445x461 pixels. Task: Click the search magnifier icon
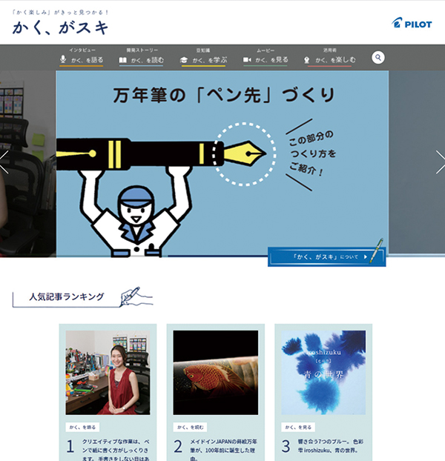pos(378,57)
